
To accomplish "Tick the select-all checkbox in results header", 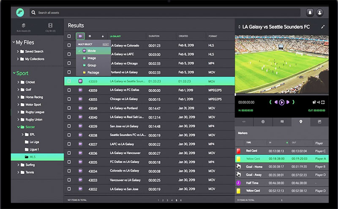I will point(69,36).
